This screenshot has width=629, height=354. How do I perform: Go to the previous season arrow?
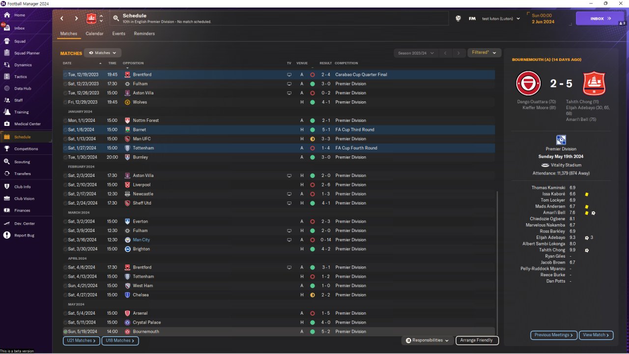pos(445,53)
